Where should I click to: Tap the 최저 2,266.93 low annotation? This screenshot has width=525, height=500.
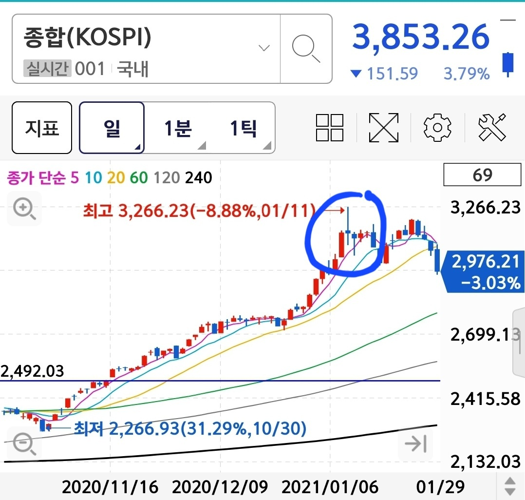[x=190, y=428]
